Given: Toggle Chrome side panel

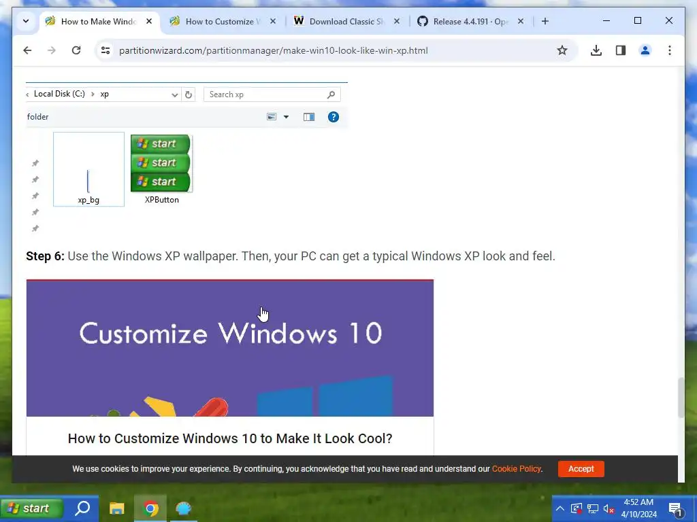Looking at the screenshot, I should click(x=621, y=50).
